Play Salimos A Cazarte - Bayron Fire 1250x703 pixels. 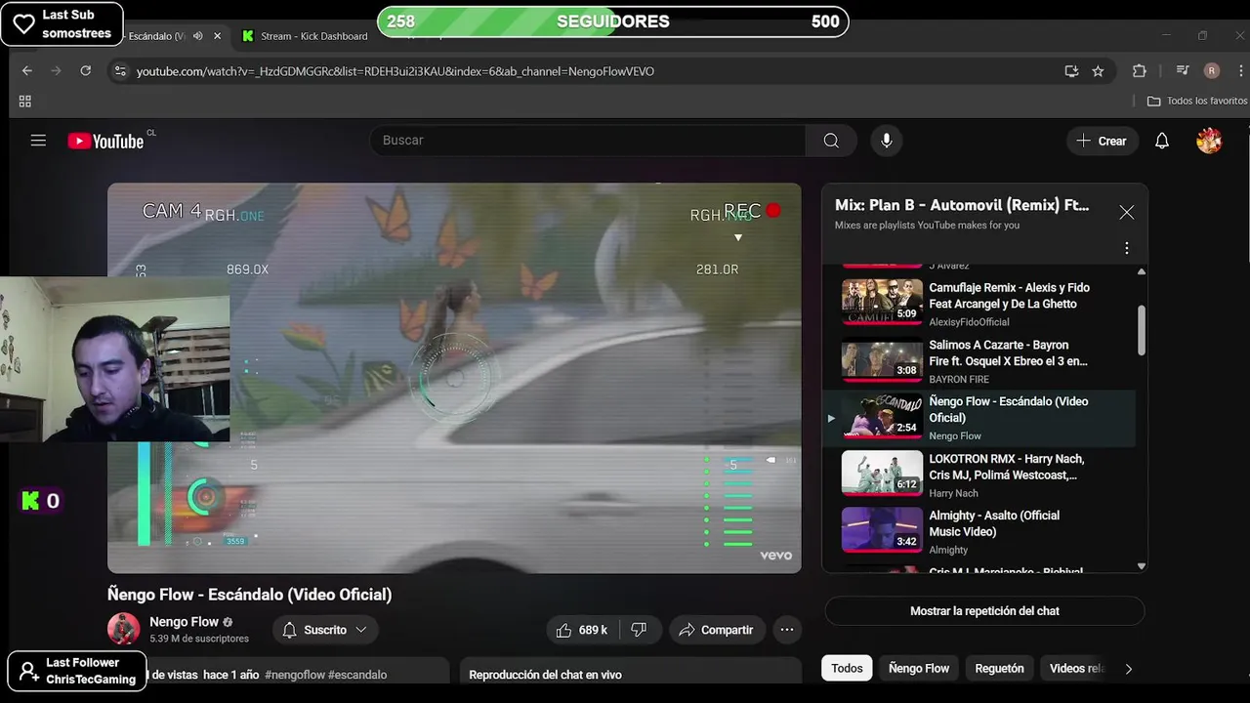[x=979, y=361]
